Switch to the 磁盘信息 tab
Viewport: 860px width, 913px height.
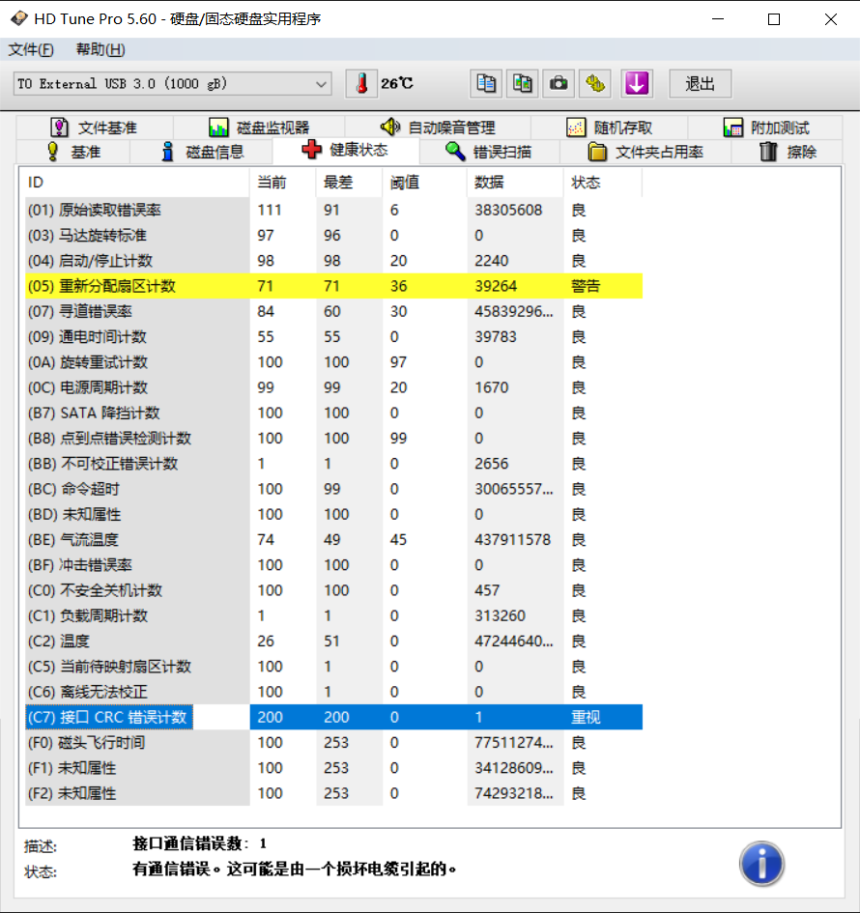[202, 152]
